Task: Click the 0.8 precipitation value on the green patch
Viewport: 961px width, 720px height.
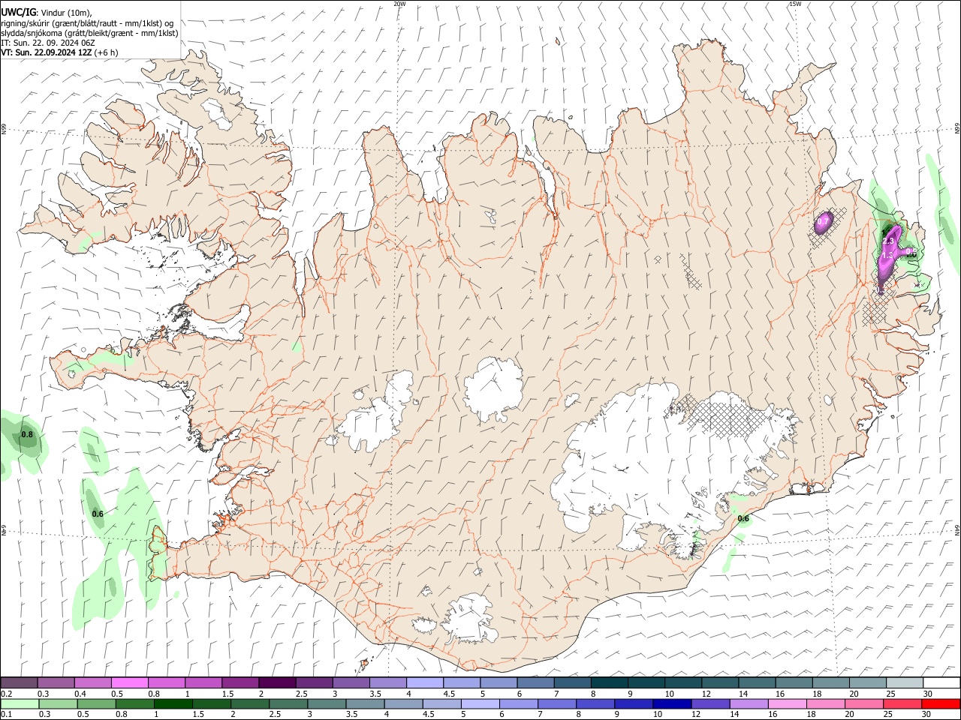Action: coord(28,435)
